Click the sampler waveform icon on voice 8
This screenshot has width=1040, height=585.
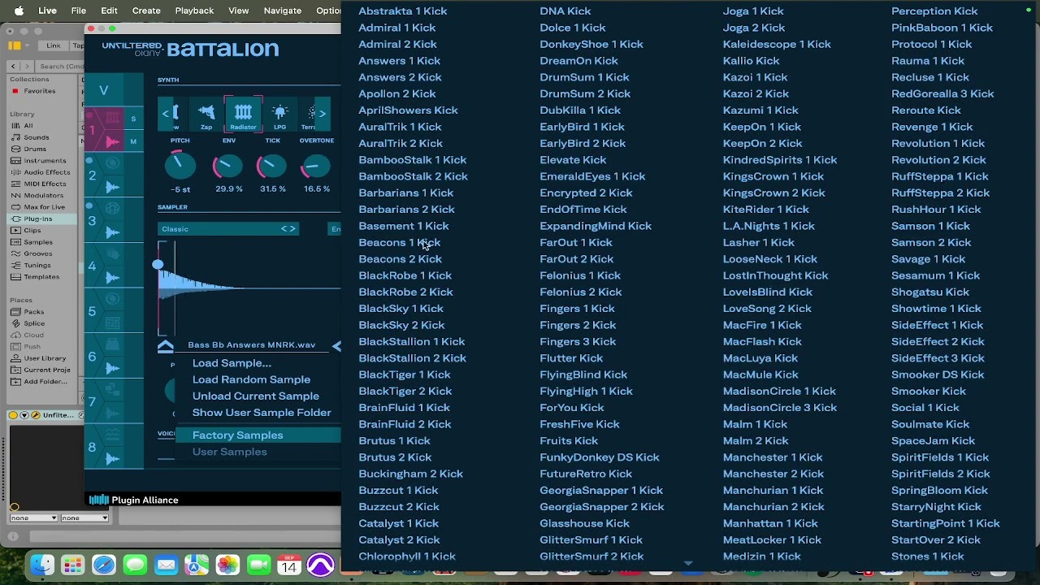[112, 460]
